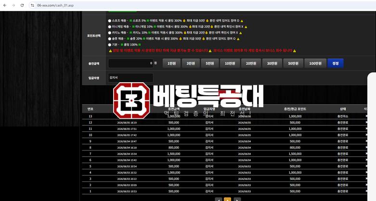Viewport: 376px width, 201px height.
Task: Select the 미니게임 매충 bonus radio option
Action: (110, 27)
